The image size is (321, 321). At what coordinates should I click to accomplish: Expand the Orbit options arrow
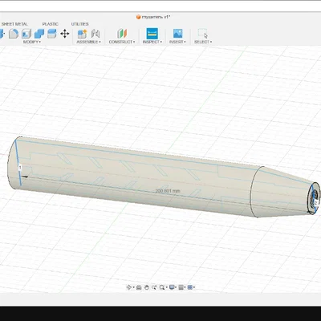click(133, 287)
